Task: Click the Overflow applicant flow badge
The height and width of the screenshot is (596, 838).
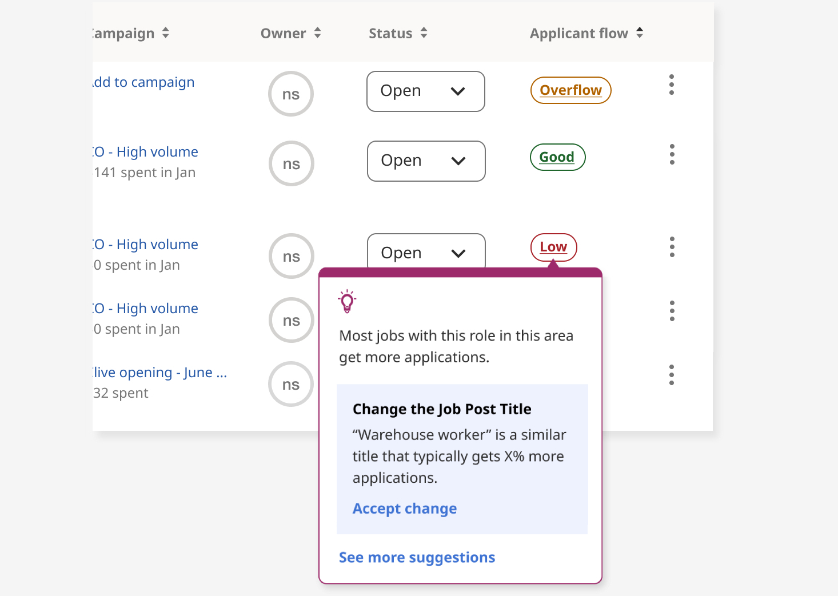Action: [x=571, y=90]
